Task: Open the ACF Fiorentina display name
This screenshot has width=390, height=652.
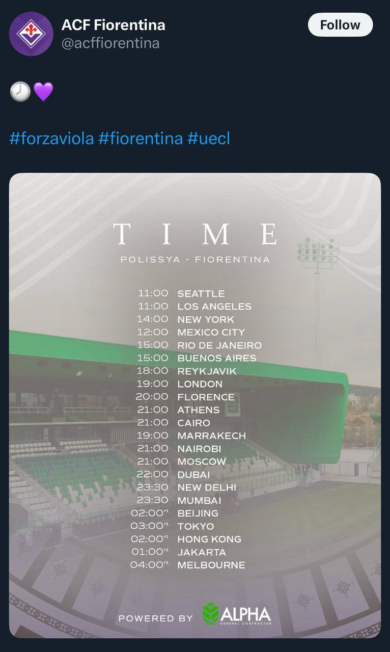Action: [x=113, y=24]
